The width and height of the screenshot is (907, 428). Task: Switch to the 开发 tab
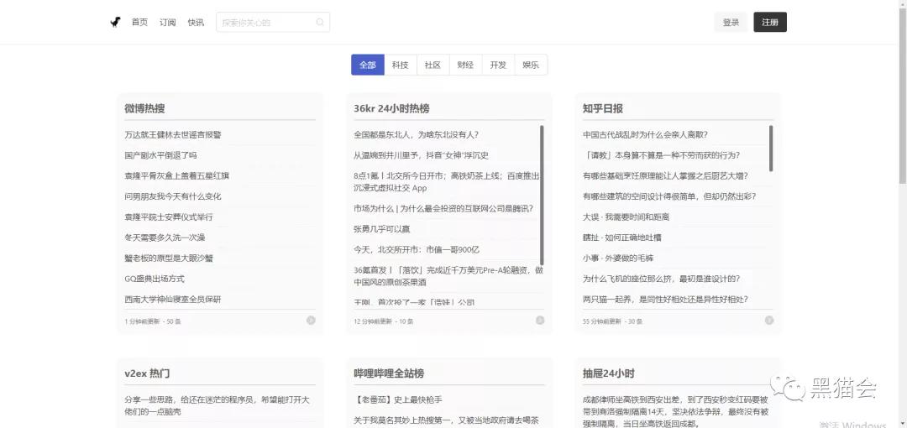point(498,65)
